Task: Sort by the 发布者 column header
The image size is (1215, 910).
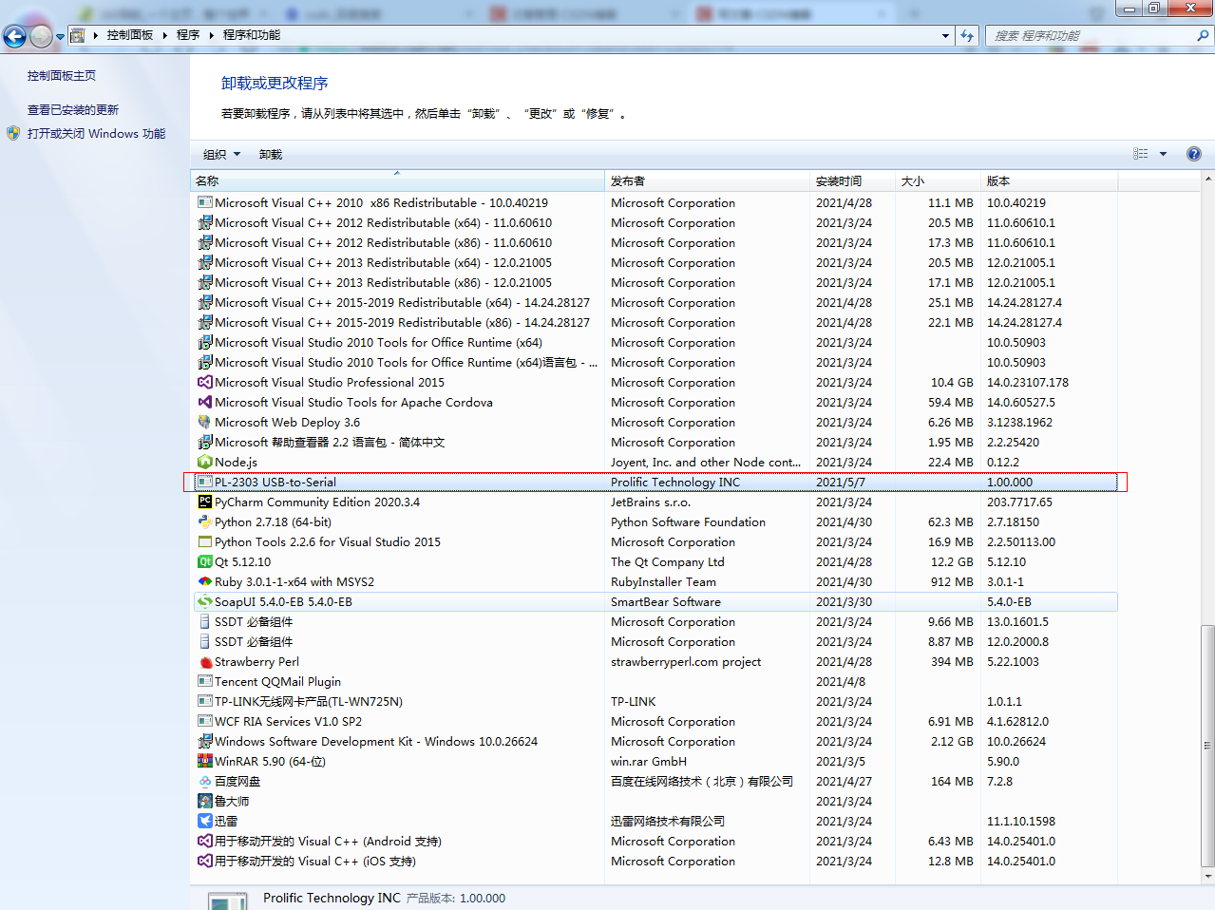Action: pyautogui.click(x=707, y=180)
